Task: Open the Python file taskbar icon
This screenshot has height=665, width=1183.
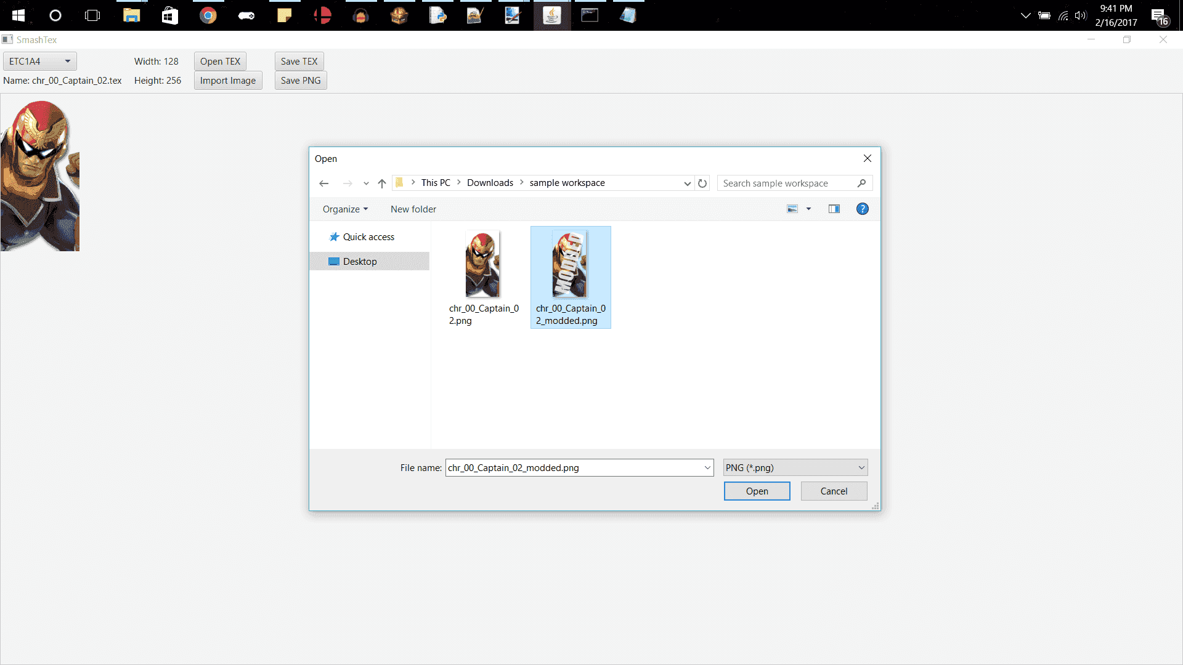Action: tap(437, 15)
